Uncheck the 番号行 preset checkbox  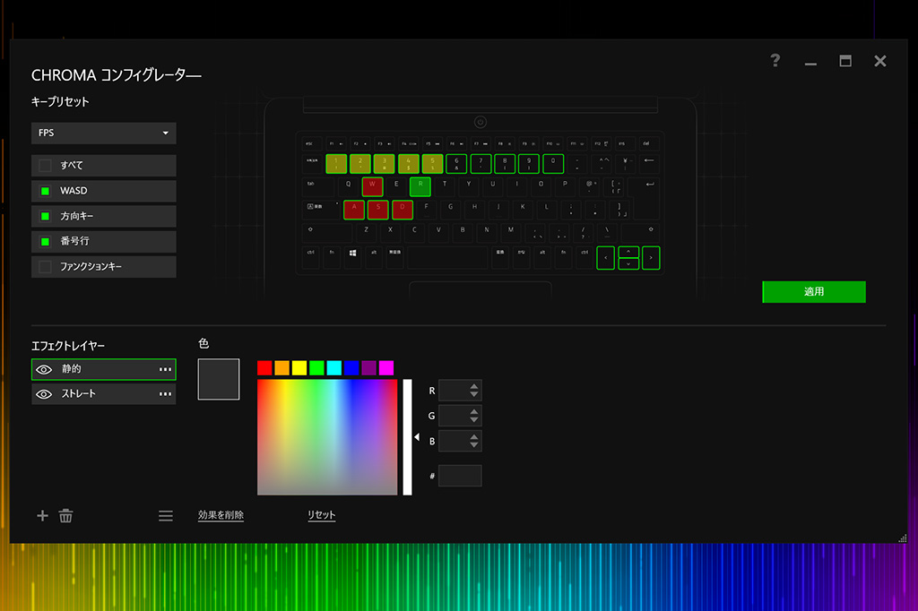point(45,242)
